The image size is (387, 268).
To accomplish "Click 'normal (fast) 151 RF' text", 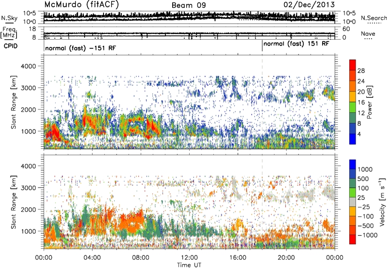I will pos(296,44).
